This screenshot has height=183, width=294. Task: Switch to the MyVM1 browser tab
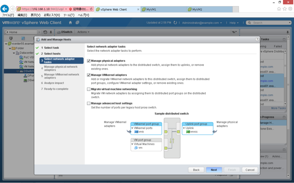(164, 10)
